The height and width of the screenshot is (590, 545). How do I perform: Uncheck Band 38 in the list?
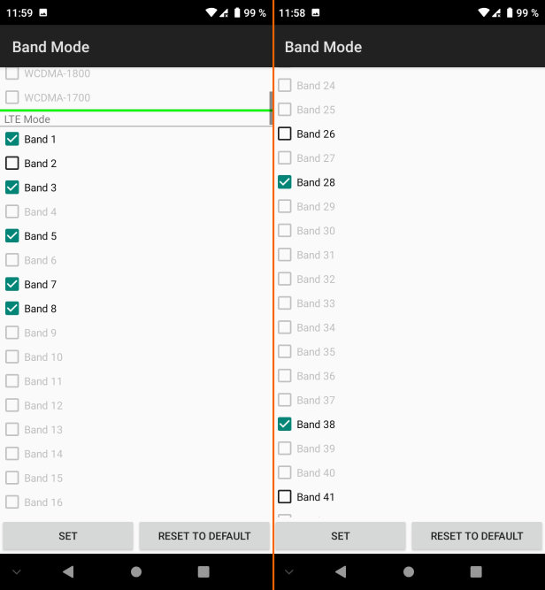(x=285, y=425)
